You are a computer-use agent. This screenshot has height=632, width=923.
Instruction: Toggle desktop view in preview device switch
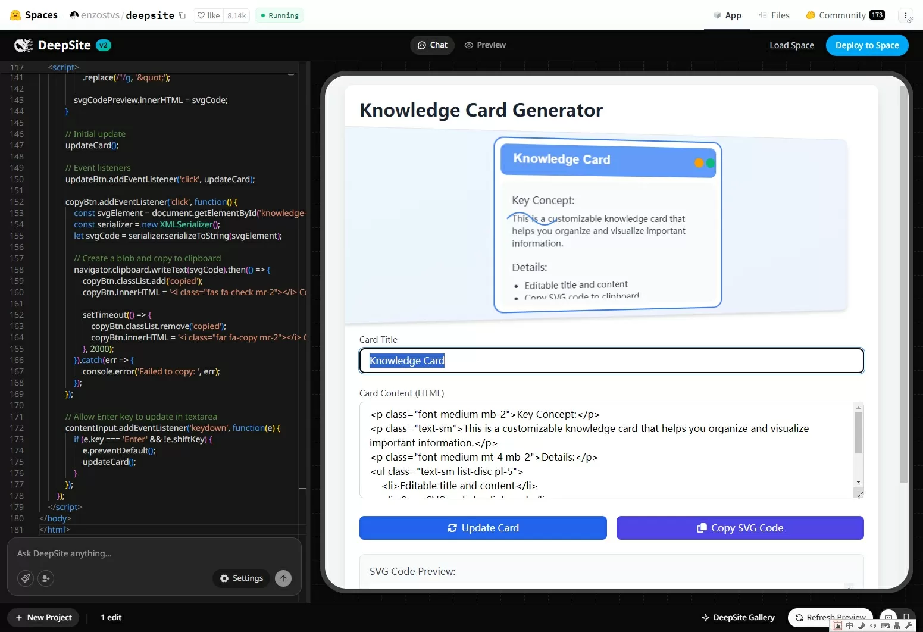[x=888, y=617]
